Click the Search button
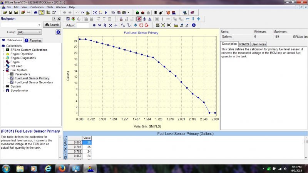The width and height of the screenshot is (308, 173). [52, 25]
